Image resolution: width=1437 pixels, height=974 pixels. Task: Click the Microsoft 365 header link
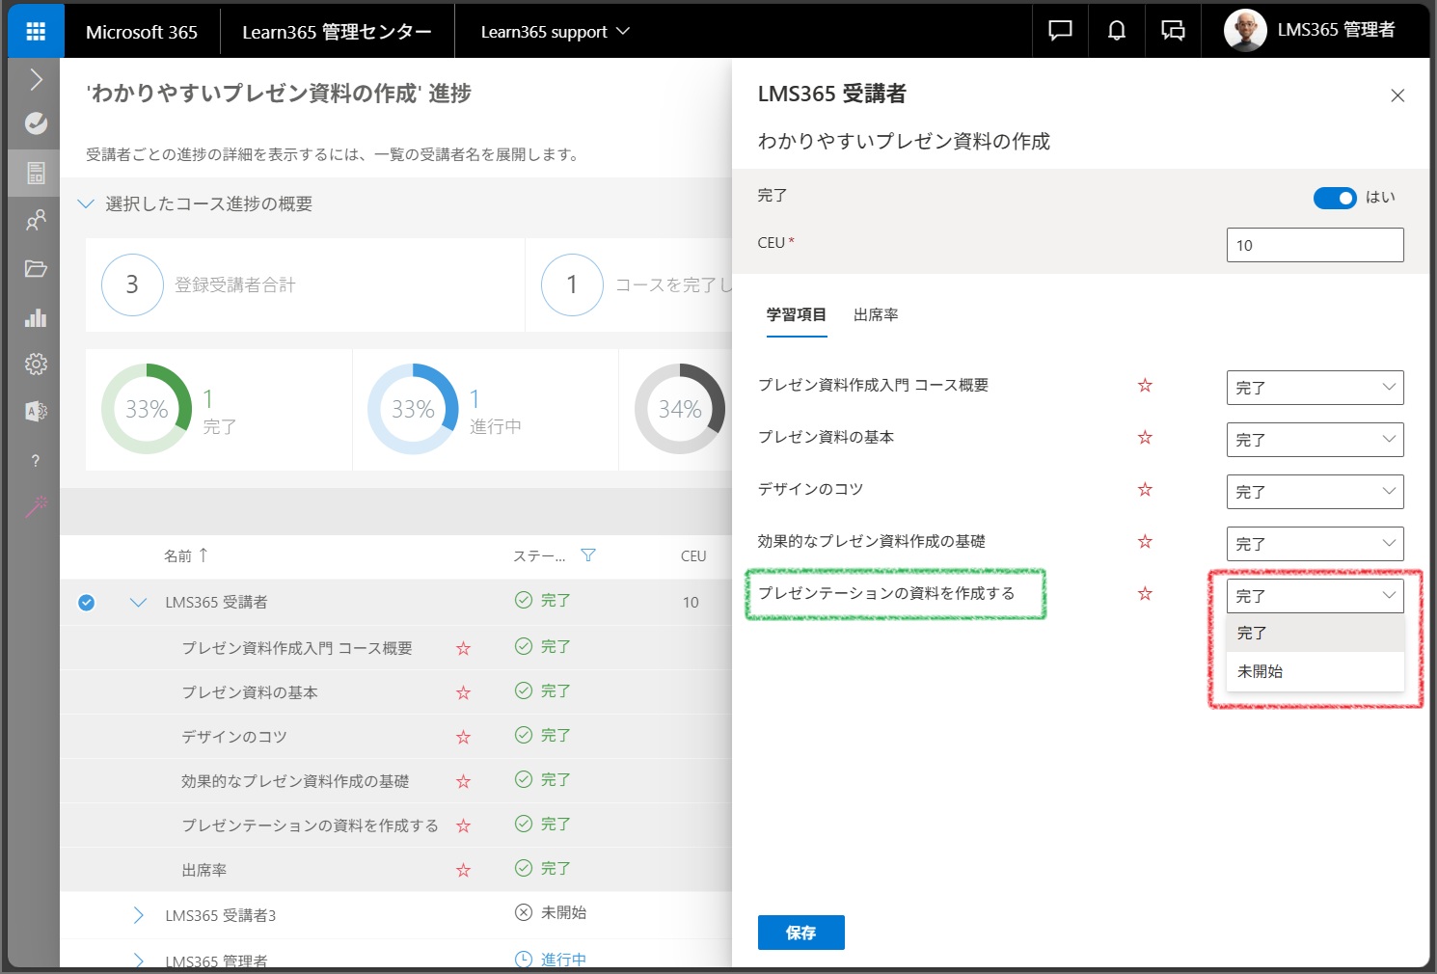click(x=142, y=32)
